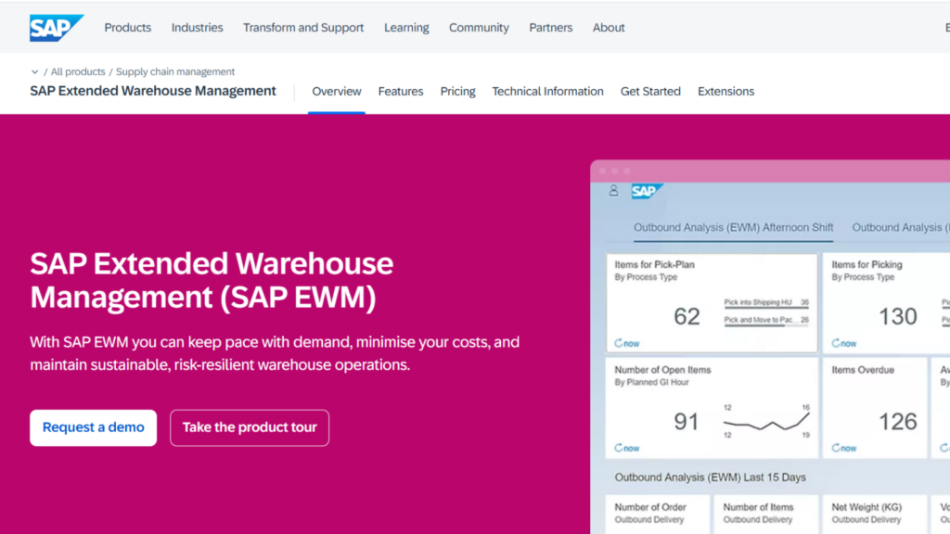This screenshot has height=534, width=950.
Task: Click the Pick and Move to Pac bar
Action: (x=766, y=321)
